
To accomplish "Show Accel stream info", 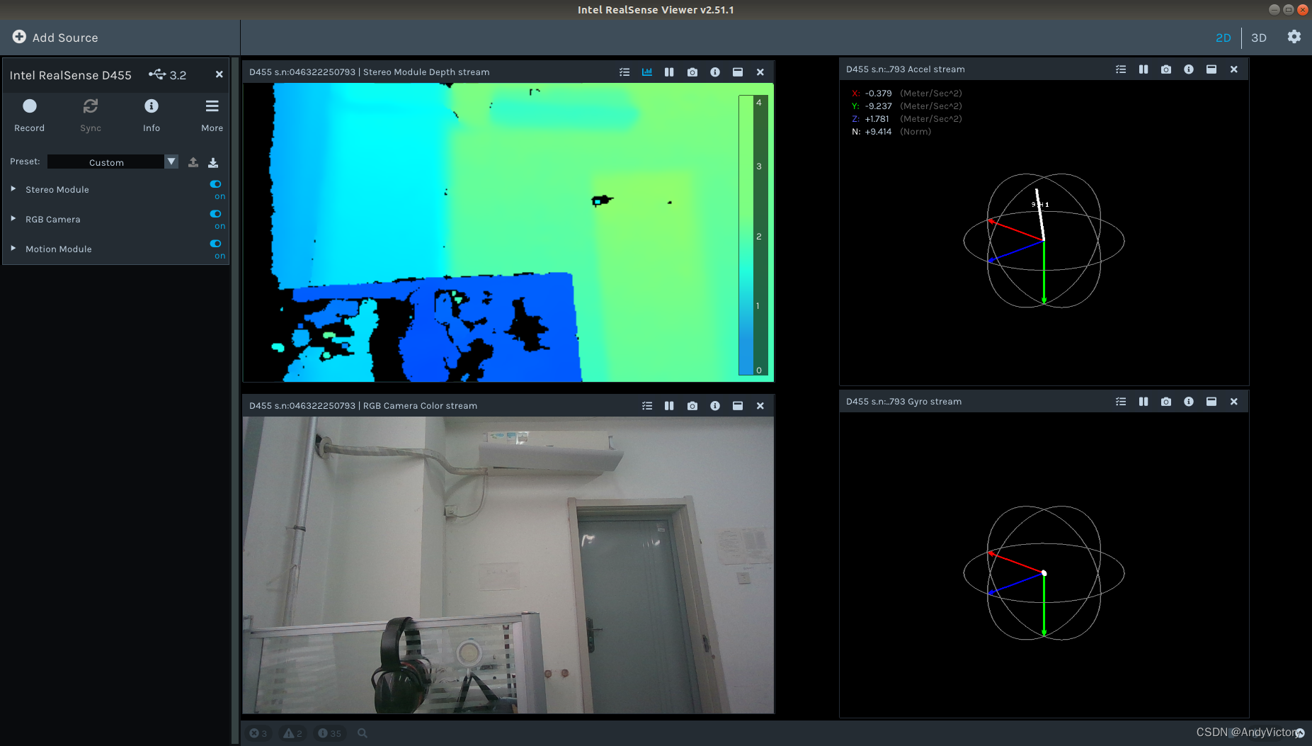I will (x=1189, y=69).
